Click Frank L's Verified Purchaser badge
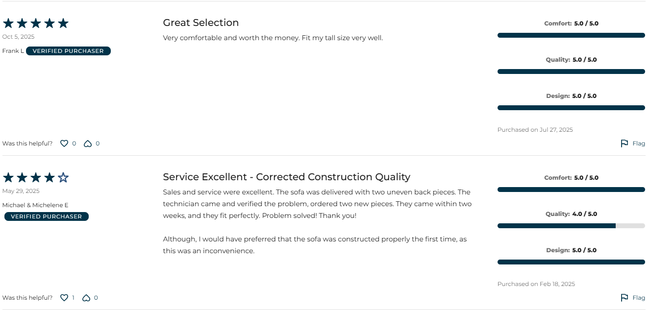The height and width of the screenshot is (310, 650). pyautogui.click(x=68, y=51)
